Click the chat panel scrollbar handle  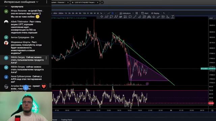[50, 85]
